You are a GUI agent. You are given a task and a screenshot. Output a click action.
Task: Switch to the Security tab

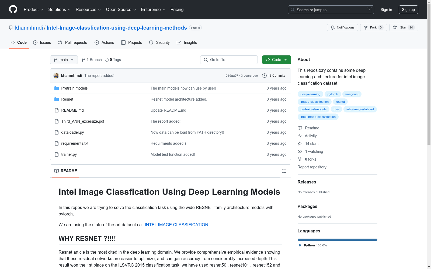pyautogui.click(x=159, y=43)
